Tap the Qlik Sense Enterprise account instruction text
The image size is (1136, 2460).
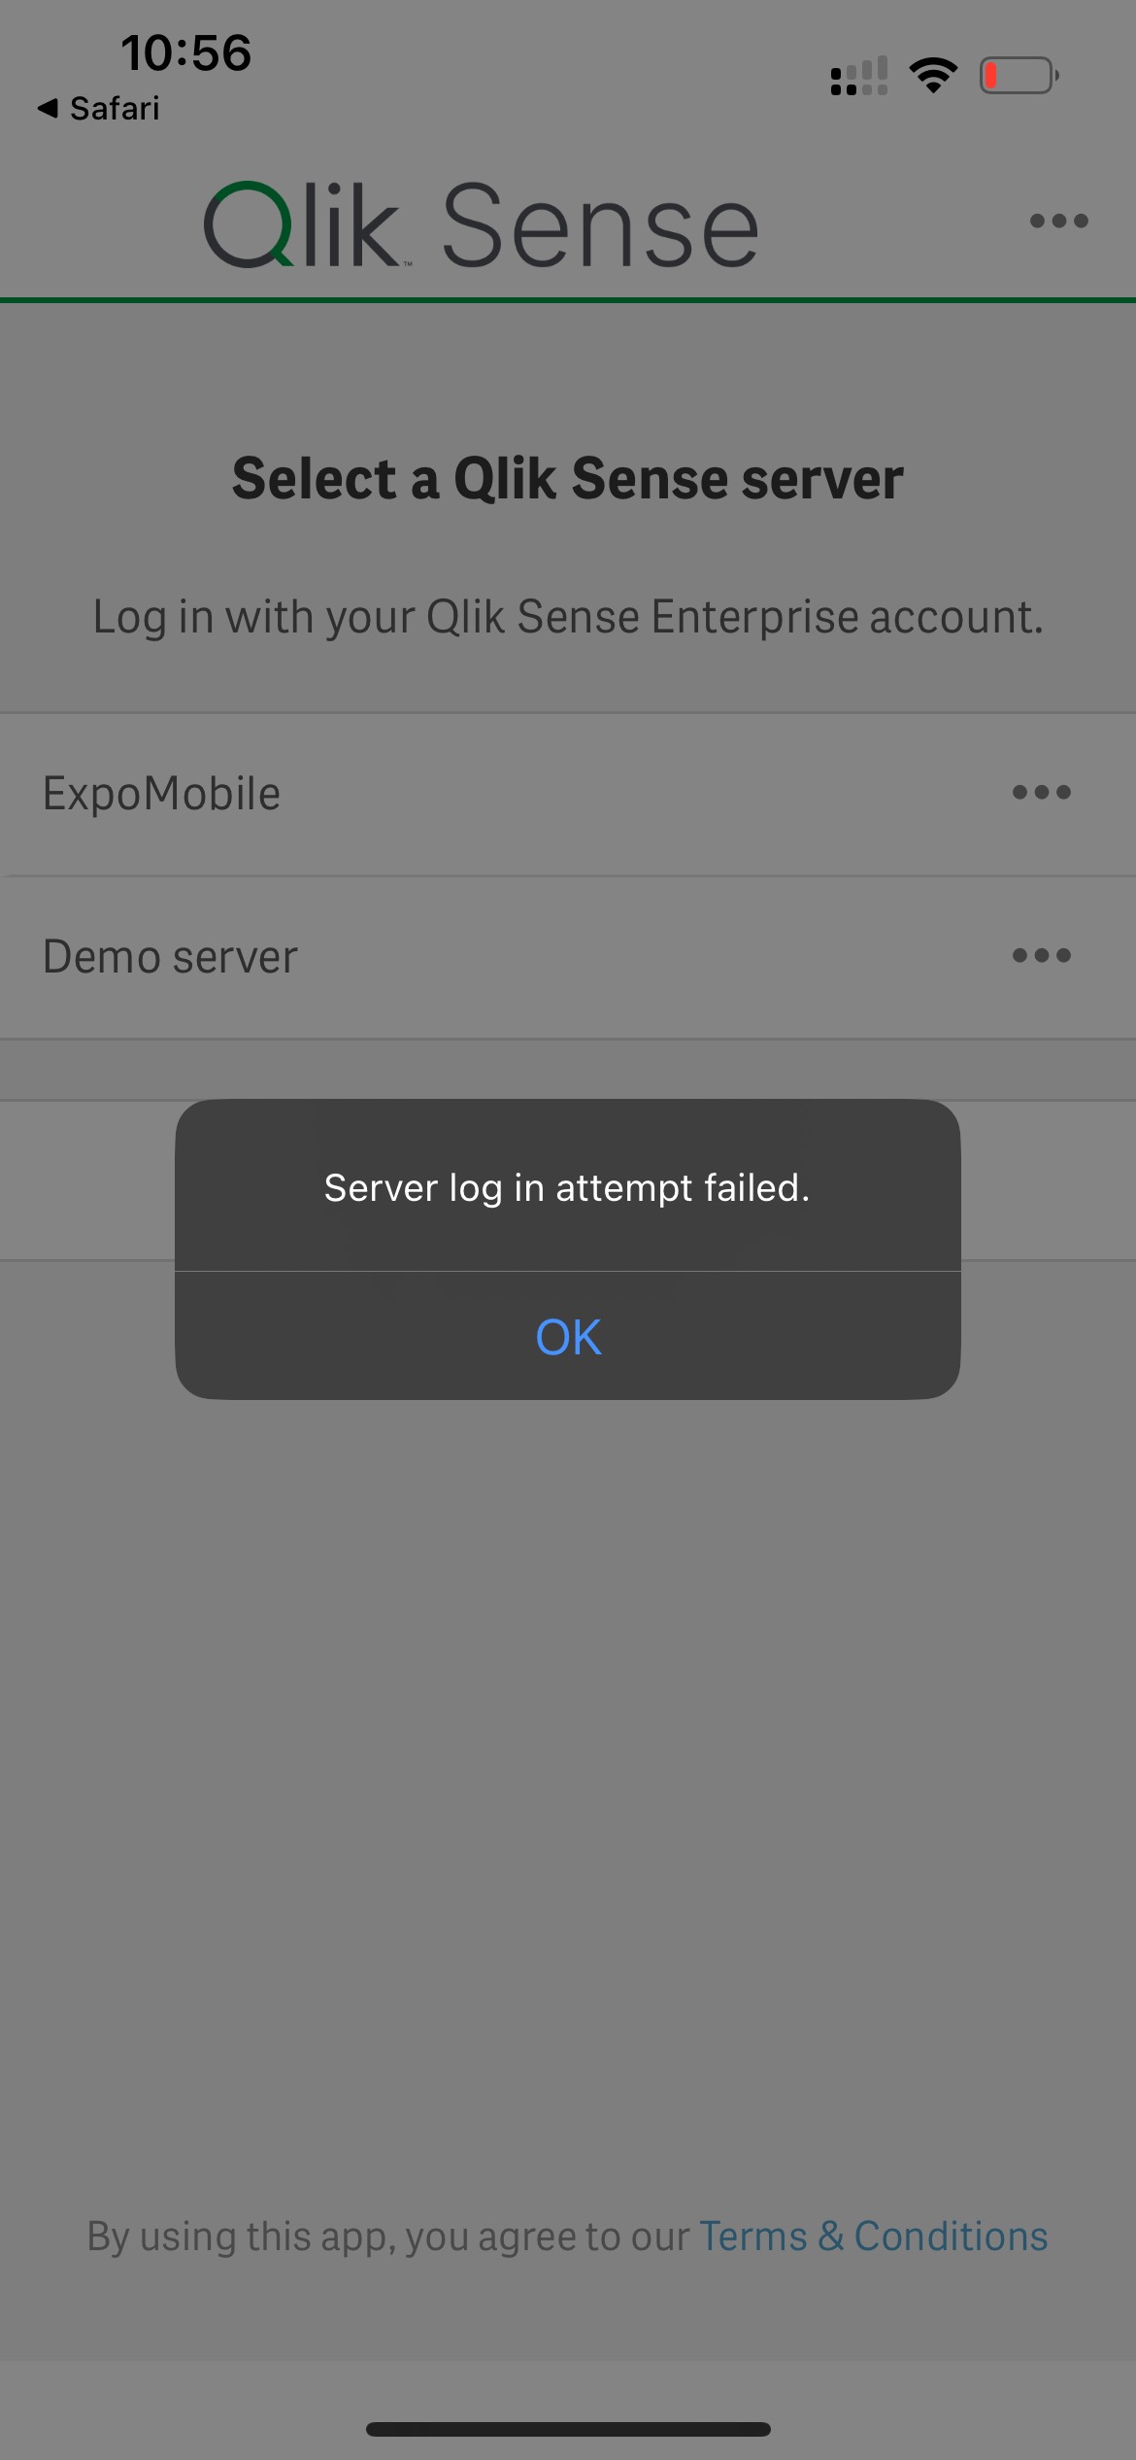(568, 617)
